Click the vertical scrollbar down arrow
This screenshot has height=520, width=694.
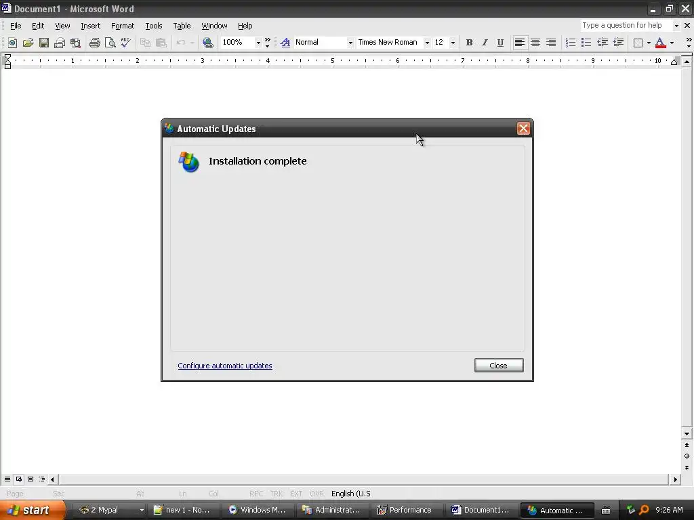pos(687,434)
